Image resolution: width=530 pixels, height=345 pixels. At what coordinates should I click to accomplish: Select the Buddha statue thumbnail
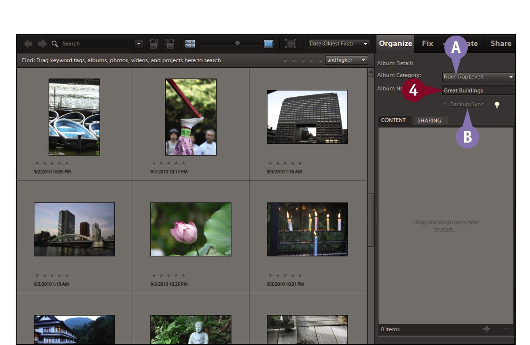[x=191, y=330]
